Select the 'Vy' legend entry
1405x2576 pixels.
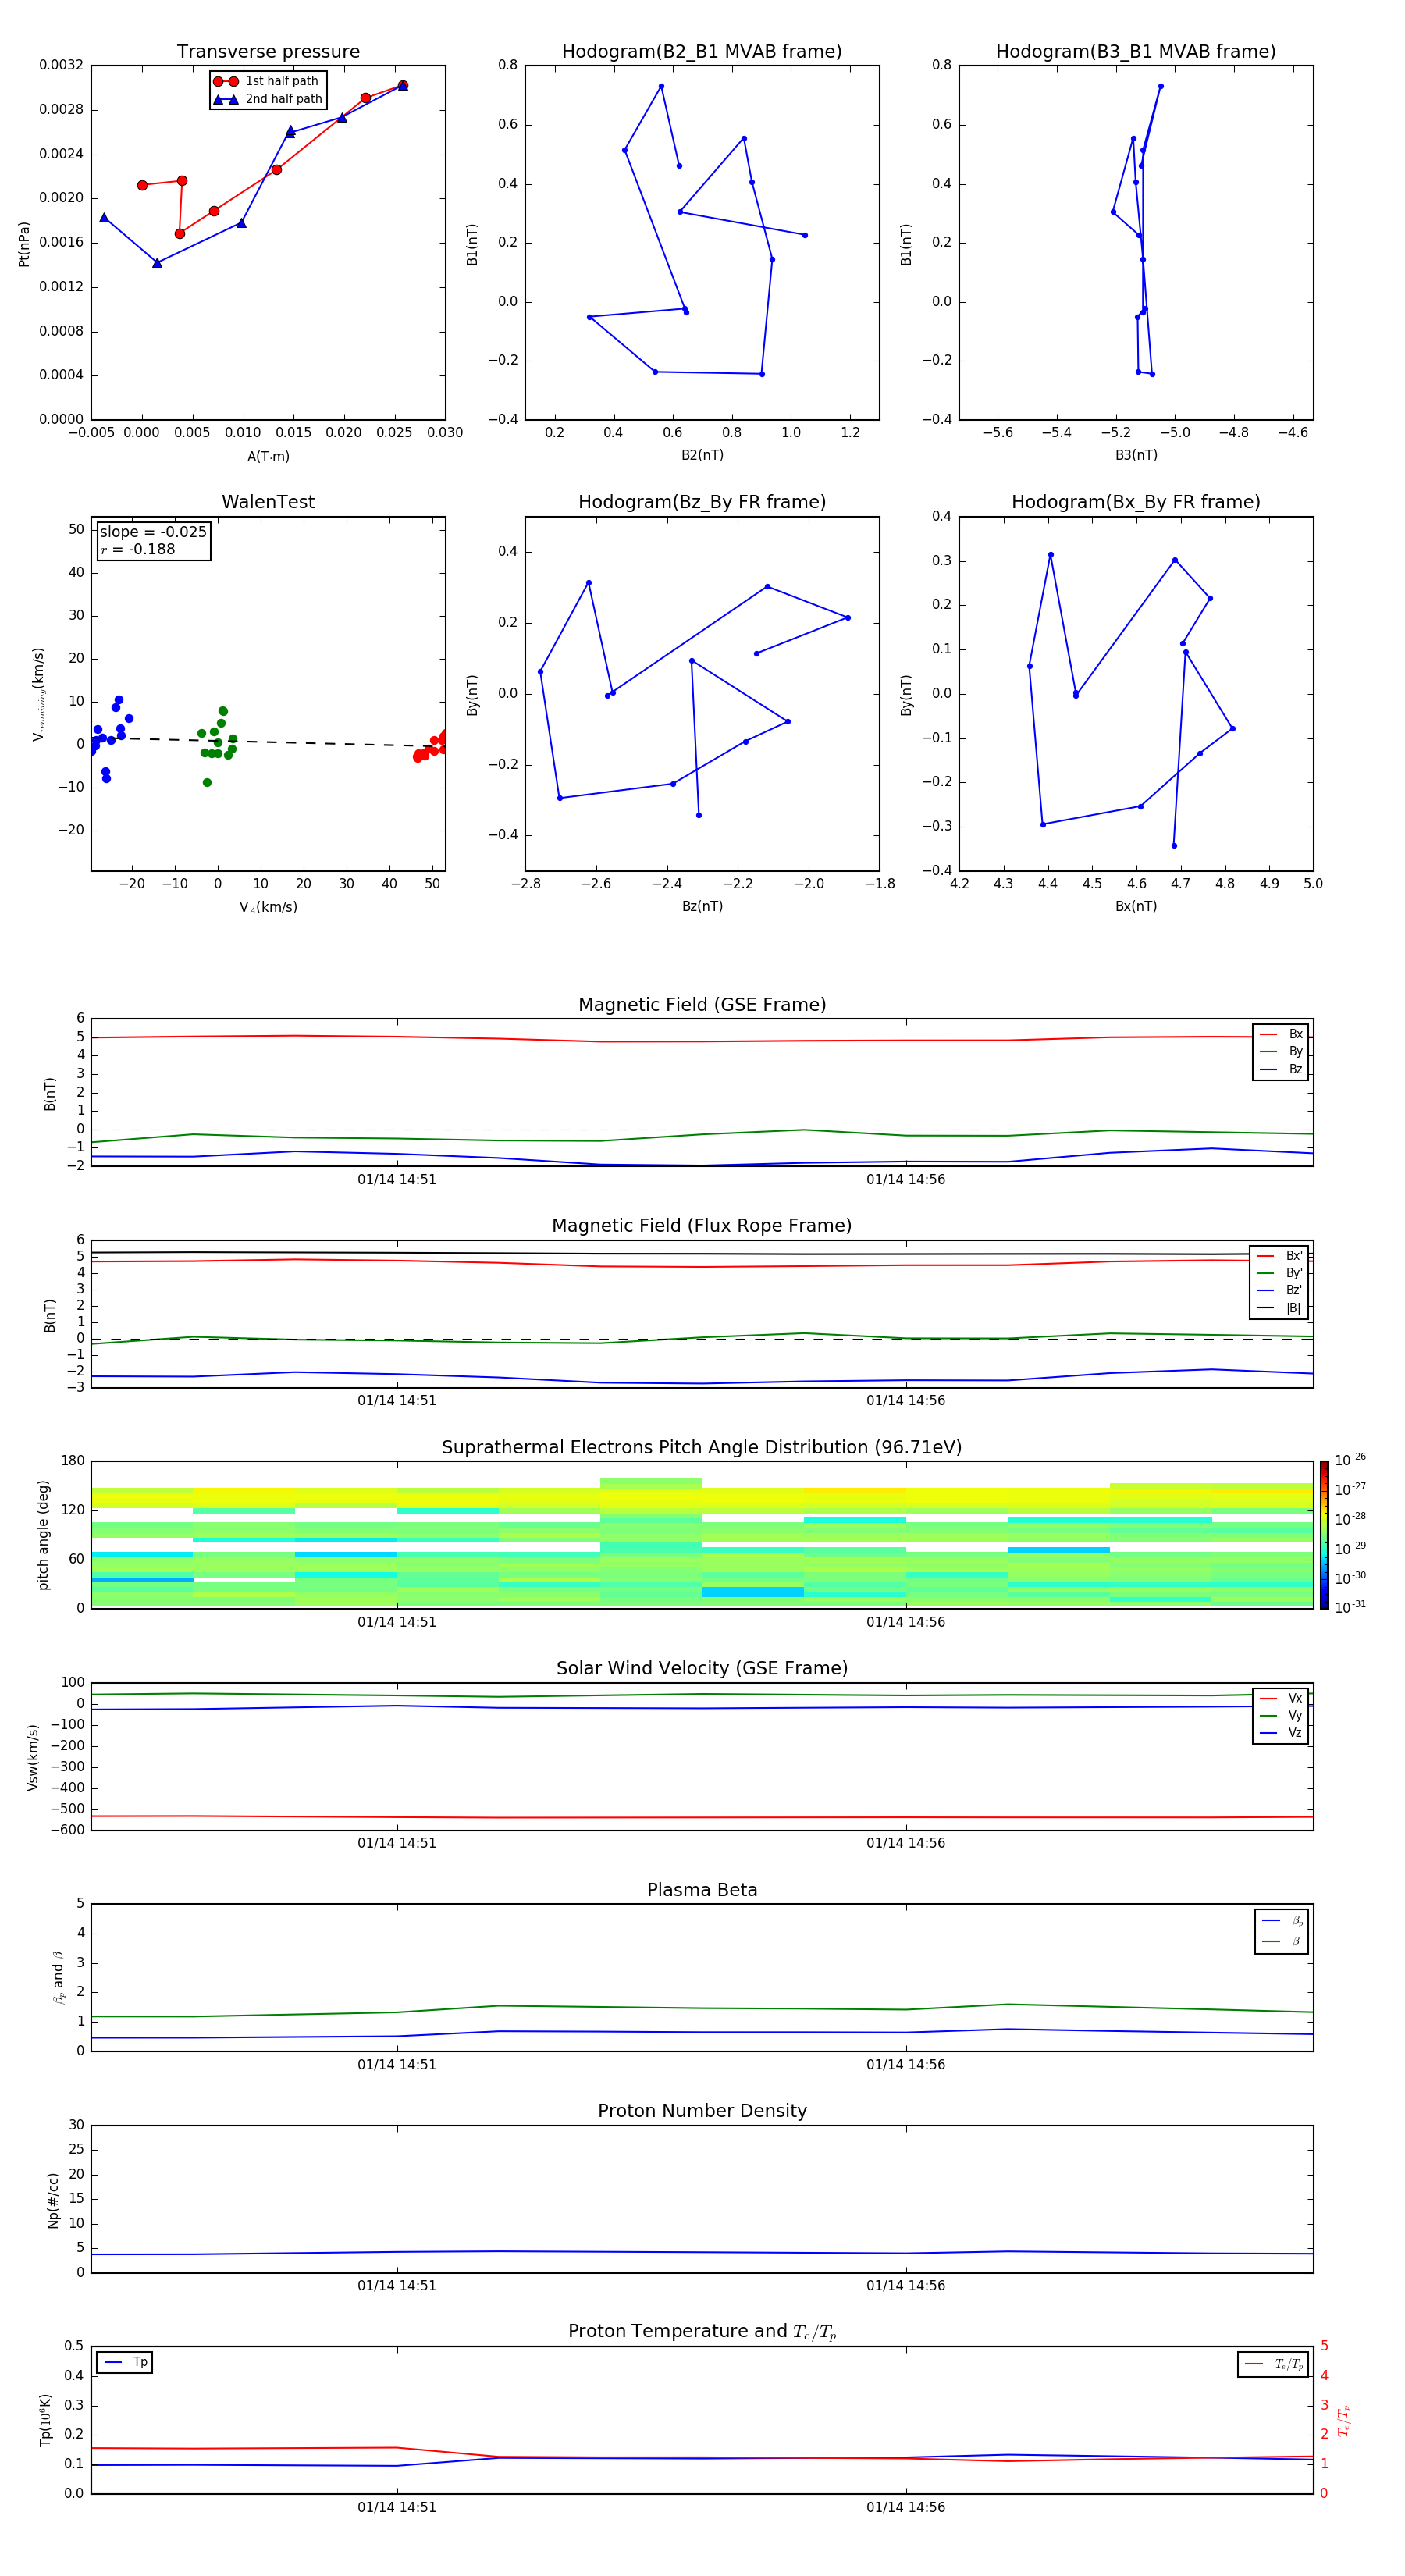point(1281,1716)
